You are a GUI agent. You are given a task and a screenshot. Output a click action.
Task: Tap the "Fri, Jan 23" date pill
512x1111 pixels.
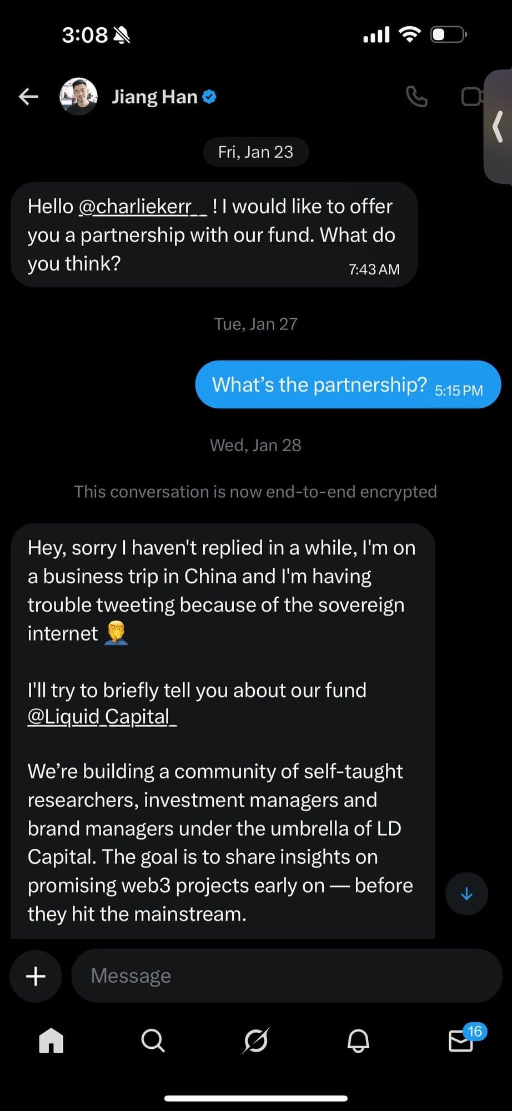255,152
